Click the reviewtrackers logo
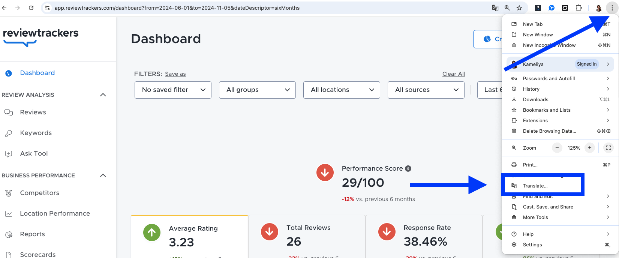 [41, 37]
